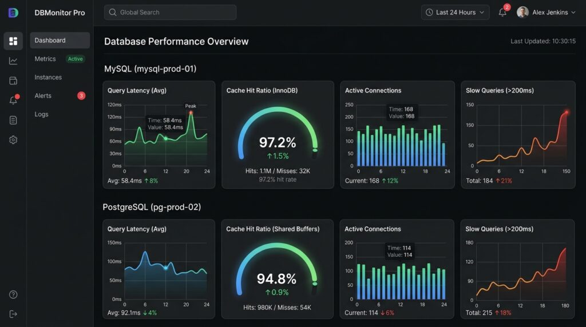The height and width of the screenshot is (327, 586).
Task: Open the logs document icon in the rail
Action: pos(13,120)
